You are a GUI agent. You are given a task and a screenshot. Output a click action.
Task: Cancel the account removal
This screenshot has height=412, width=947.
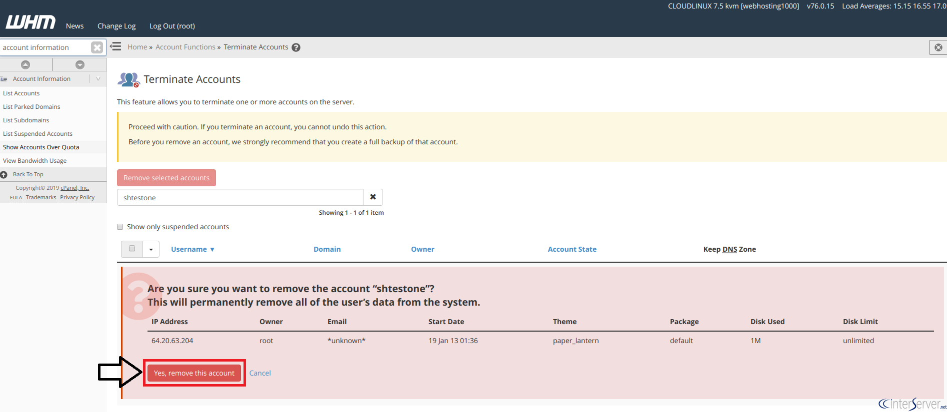point(260,373)
